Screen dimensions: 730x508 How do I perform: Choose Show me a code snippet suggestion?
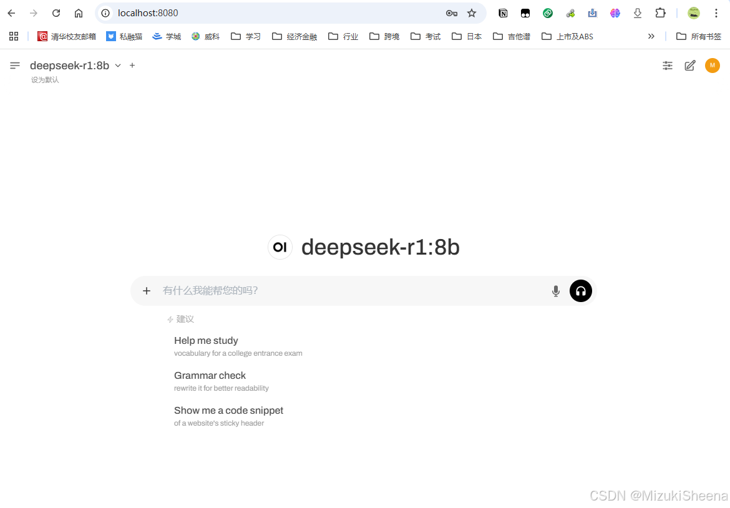click(x=228, y=416)
